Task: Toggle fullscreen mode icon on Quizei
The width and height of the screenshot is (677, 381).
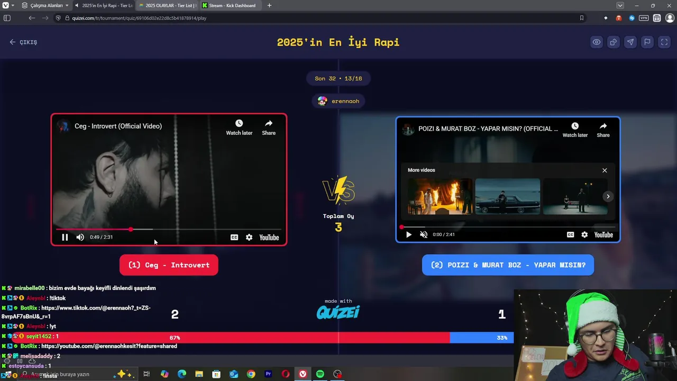Action: pos(664,42)
